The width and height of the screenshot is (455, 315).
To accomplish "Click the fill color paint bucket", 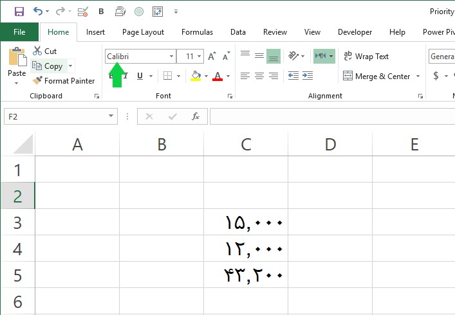I will [196, 76].
